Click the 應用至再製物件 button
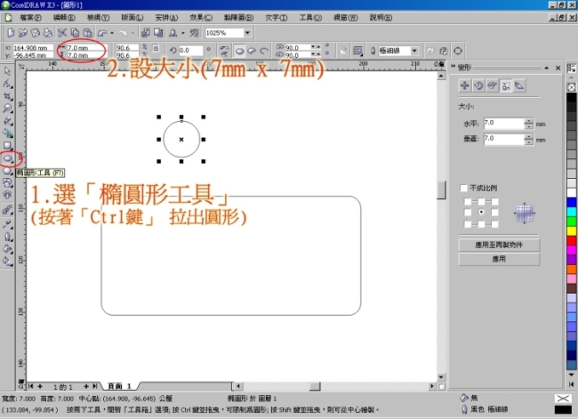 pos(499,245)
